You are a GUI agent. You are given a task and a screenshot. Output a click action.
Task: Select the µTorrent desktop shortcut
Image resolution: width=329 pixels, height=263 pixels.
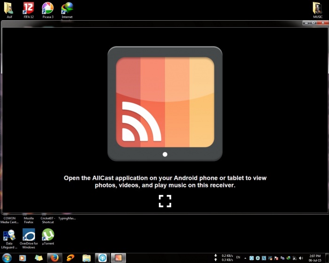pyautogui.click(x=48, y=237)
